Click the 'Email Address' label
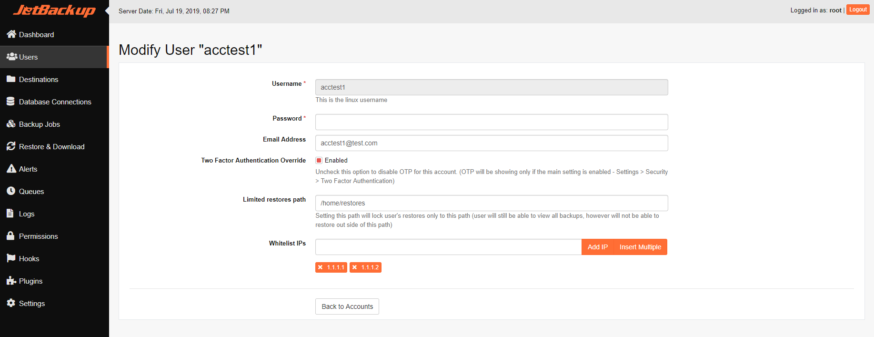The height and width of the screenshot is (337, 874). coord(284,140)
